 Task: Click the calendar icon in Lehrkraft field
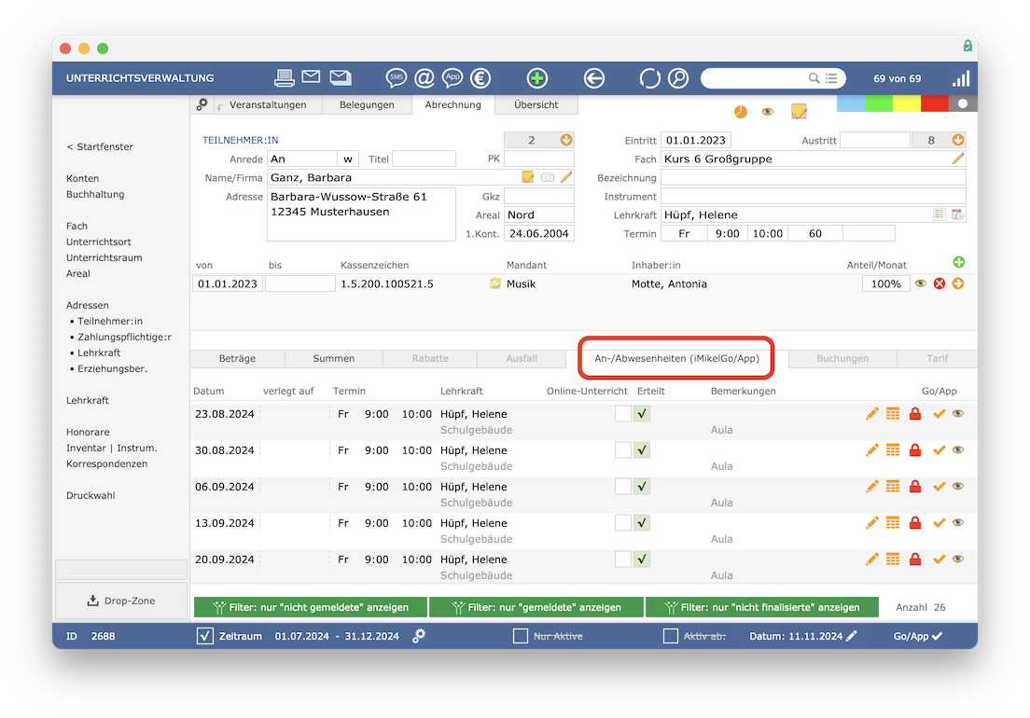[958, 214]
